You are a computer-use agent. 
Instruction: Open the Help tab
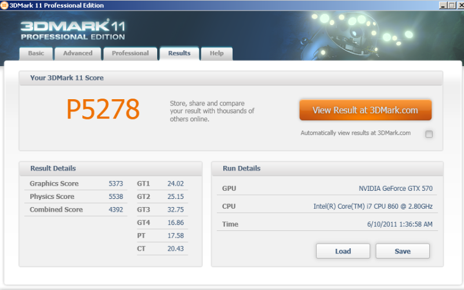pos(216,53)
